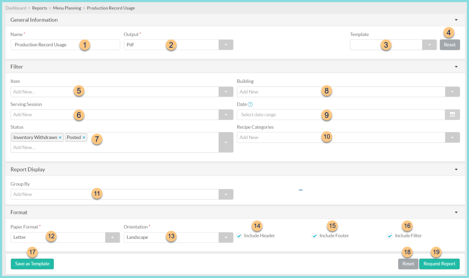Disable the Include Footer option

[314, 235]
